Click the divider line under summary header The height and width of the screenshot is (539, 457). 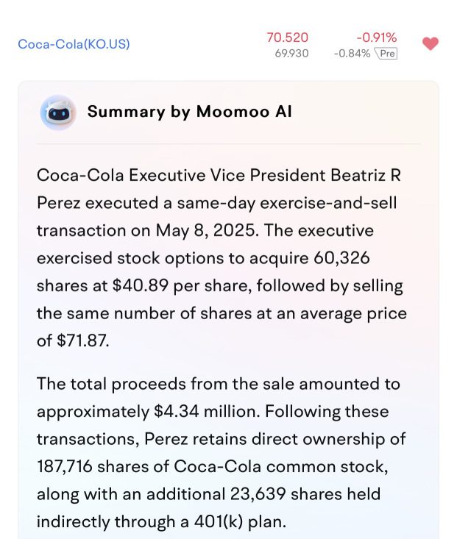click(228, 143)
